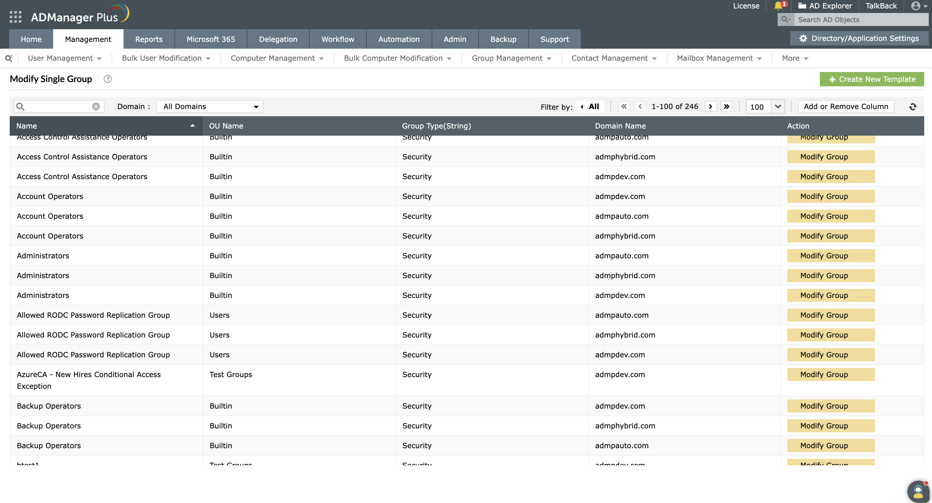Switch to the Reports tab
The image size is (932, 503).
pyautogui.click(x=149, y=39)
